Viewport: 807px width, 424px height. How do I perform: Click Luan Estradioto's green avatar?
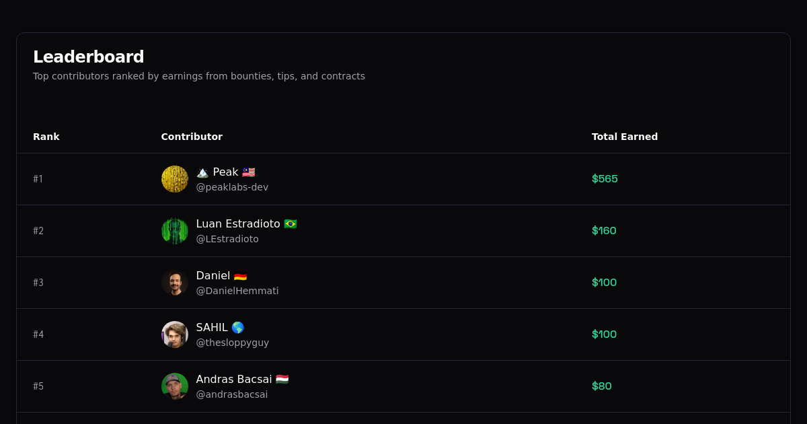[175, 231]
